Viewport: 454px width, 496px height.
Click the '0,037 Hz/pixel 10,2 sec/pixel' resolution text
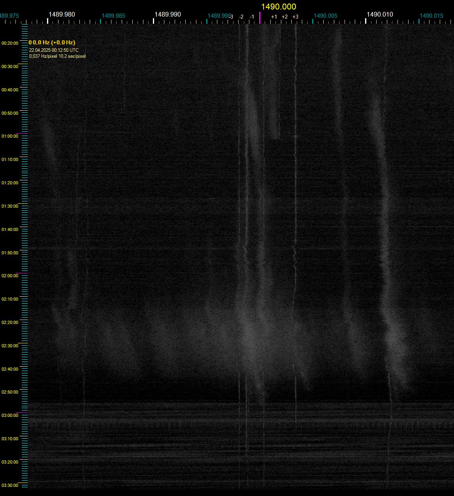pos(57,56)
